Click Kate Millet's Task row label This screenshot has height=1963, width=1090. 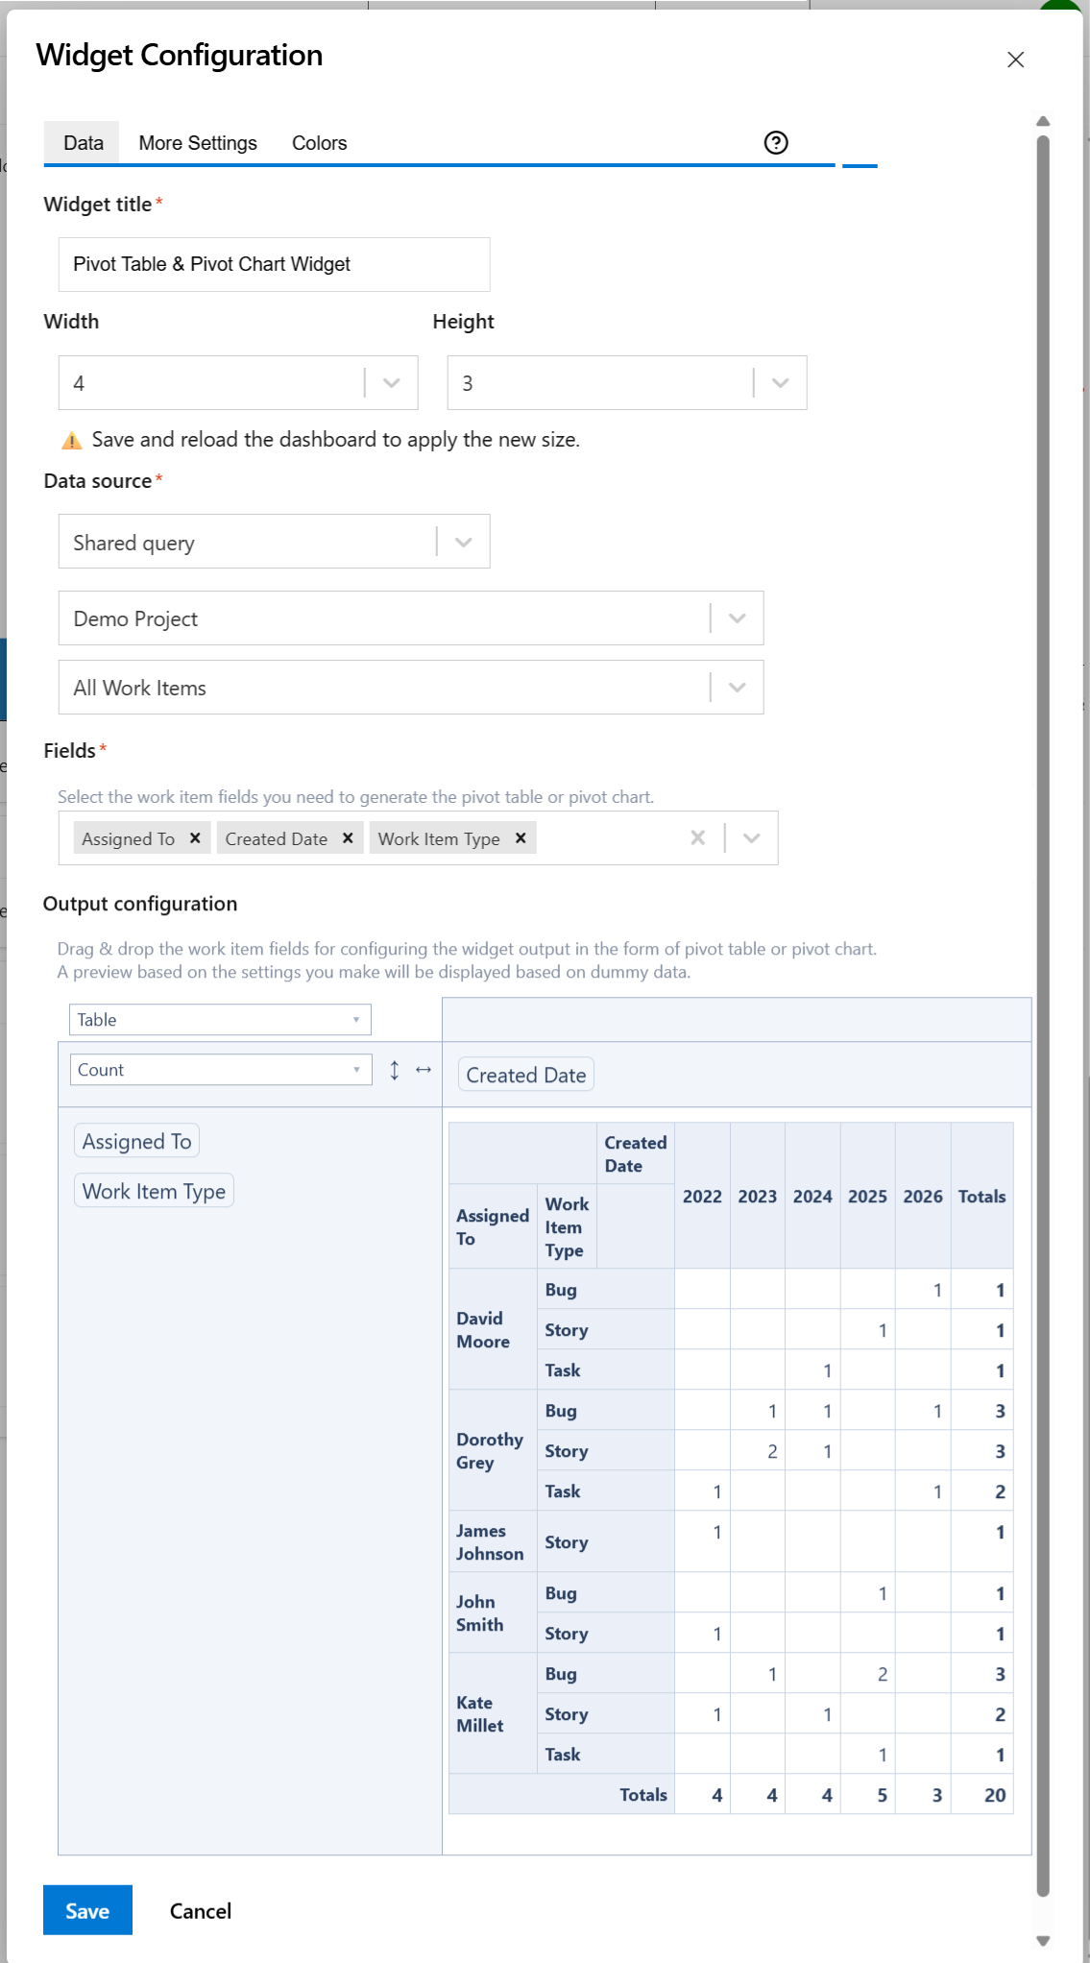[x=606, y=1755]
